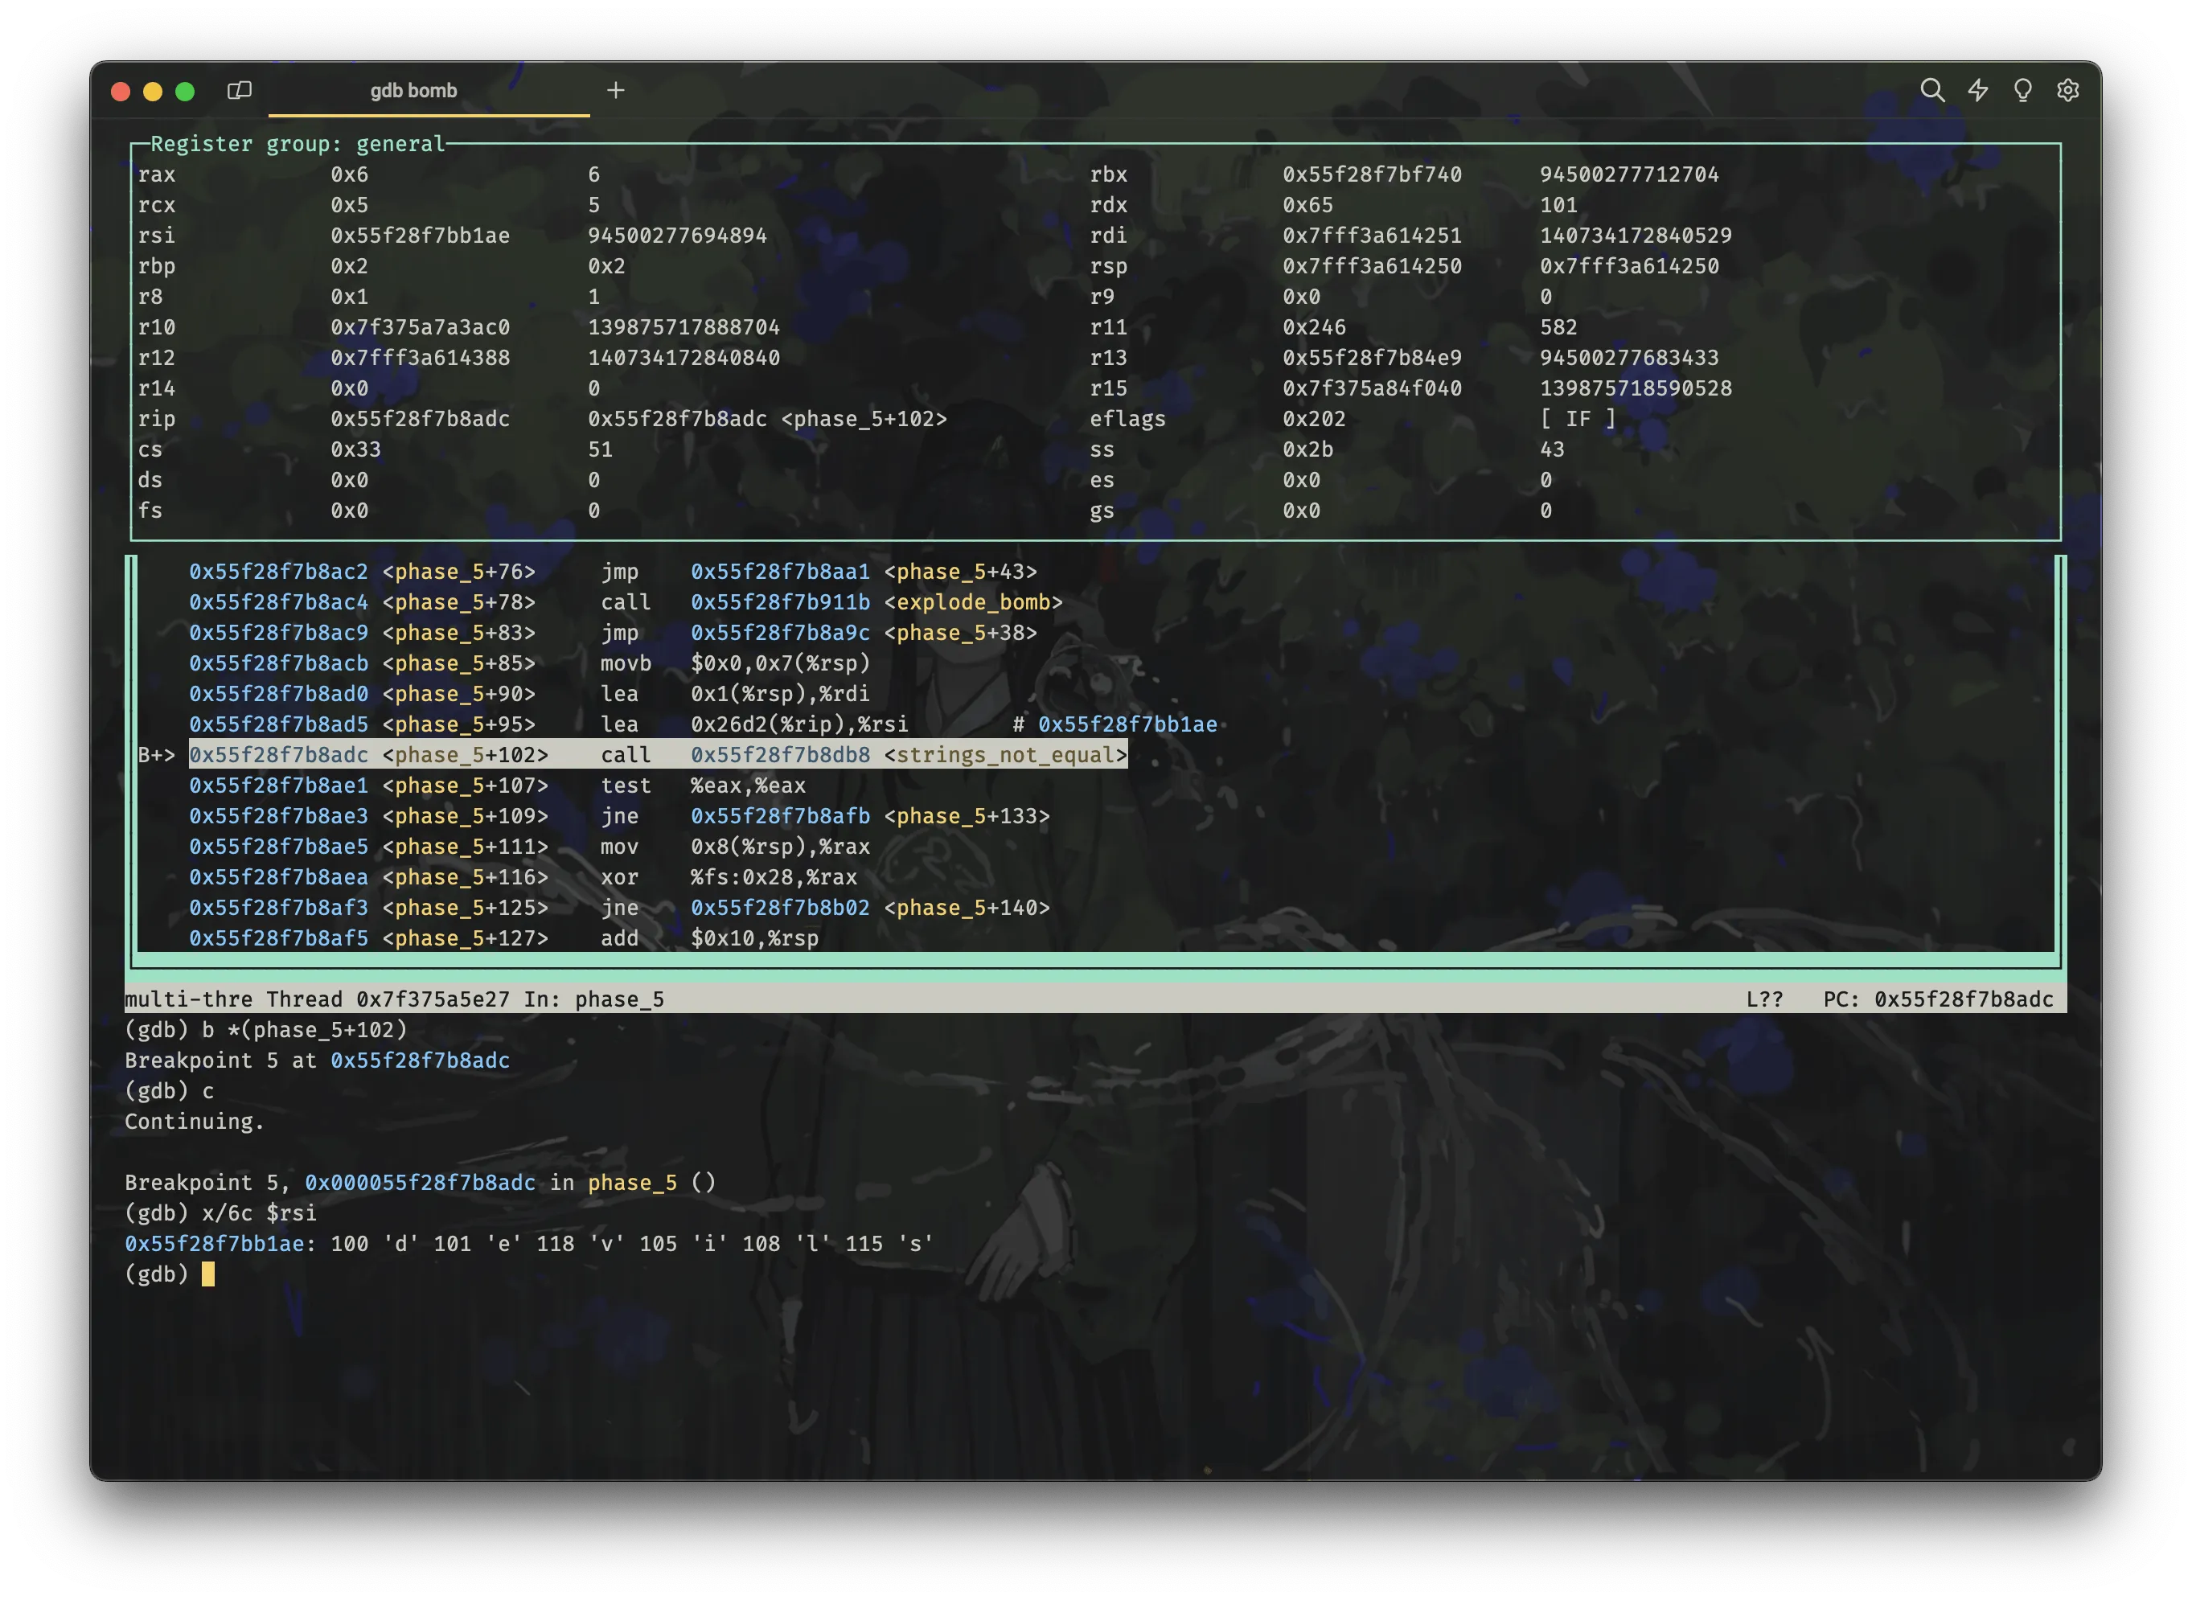Click the lightbulb hints icon
The image size is (2192, 1600).
pos(2022,90)
